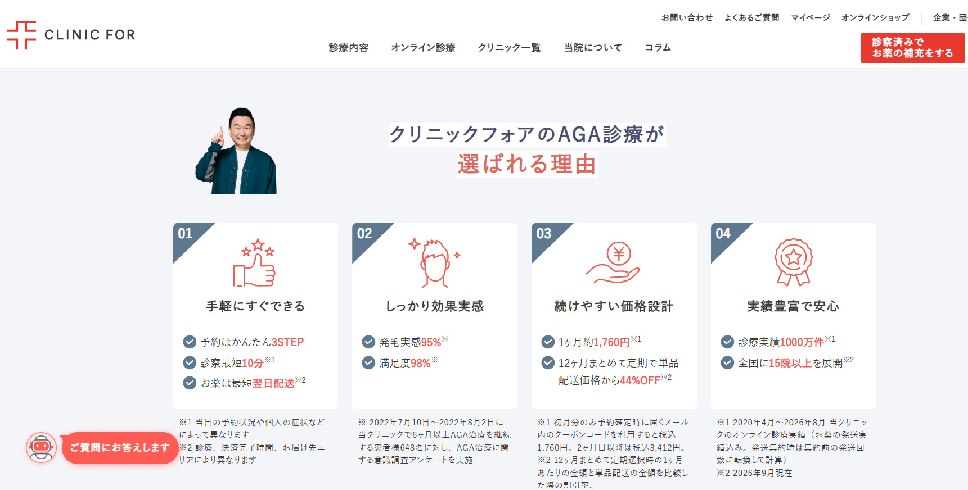This screenshot has width=968, height=490.
Task: Click the 03 number badge on the third card
Action: 544,233
